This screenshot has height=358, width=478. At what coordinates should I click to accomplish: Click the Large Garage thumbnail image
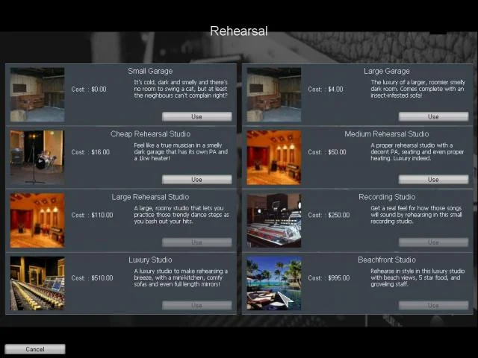(273, 95)
